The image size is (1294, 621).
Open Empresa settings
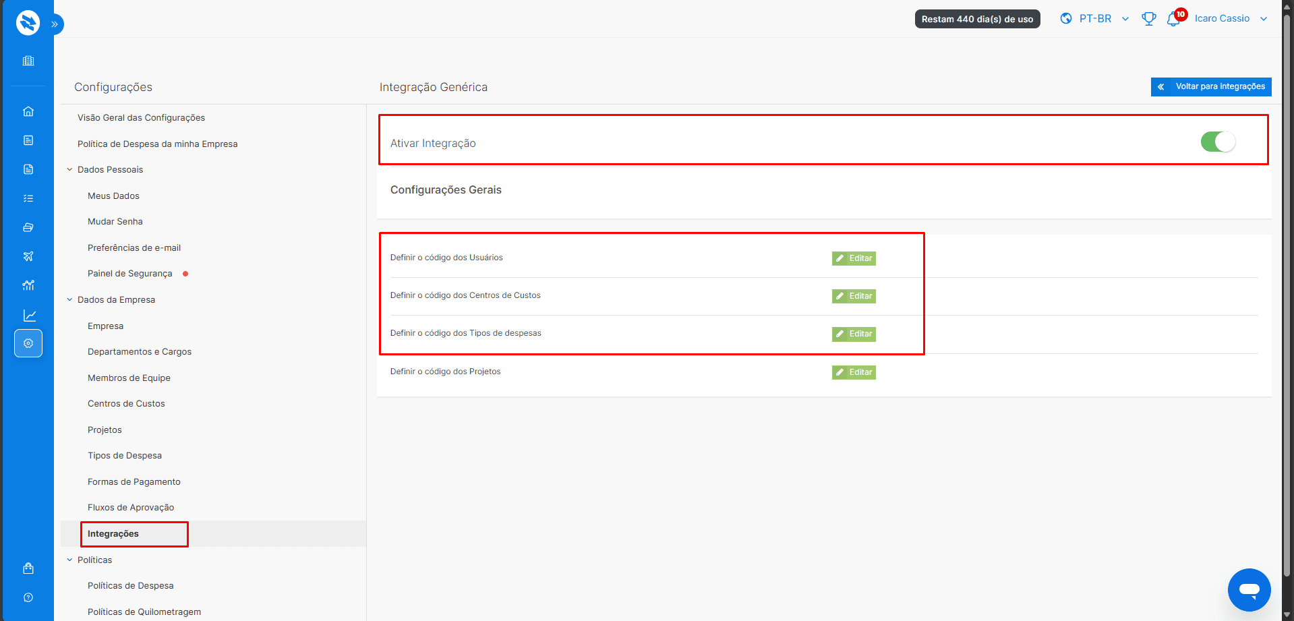click(x=105, y=326)
